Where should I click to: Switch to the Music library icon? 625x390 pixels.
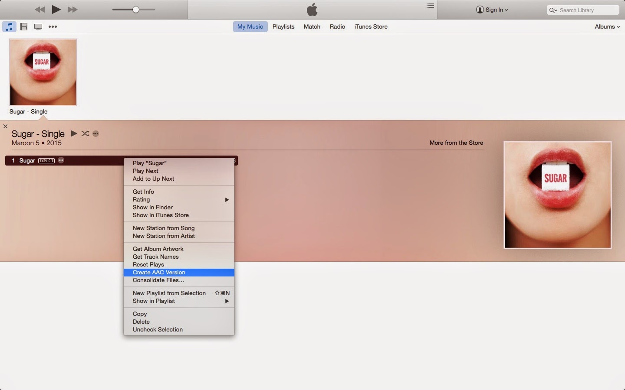(x=9, y=26)
